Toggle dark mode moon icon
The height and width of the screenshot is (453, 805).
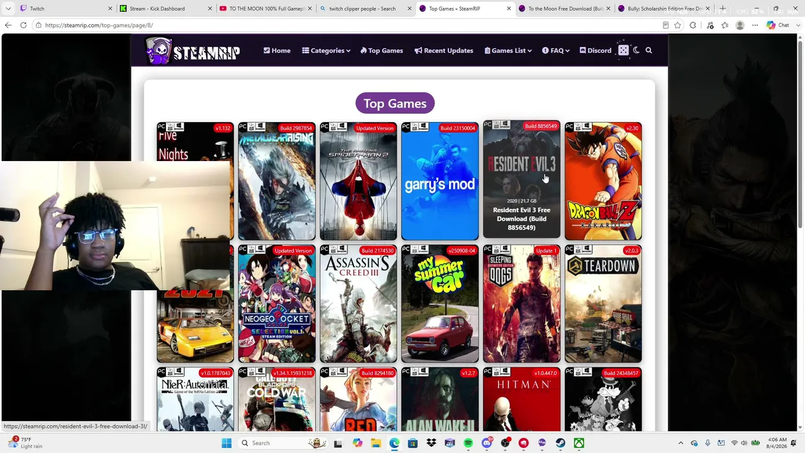click(x=636, y=50)
